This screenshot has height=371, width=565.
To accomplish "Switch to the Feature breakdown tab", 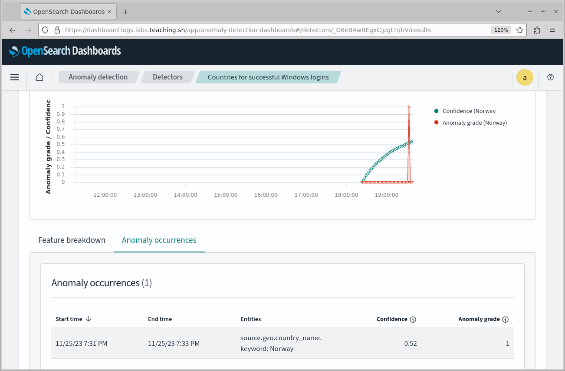I will 72,240.
